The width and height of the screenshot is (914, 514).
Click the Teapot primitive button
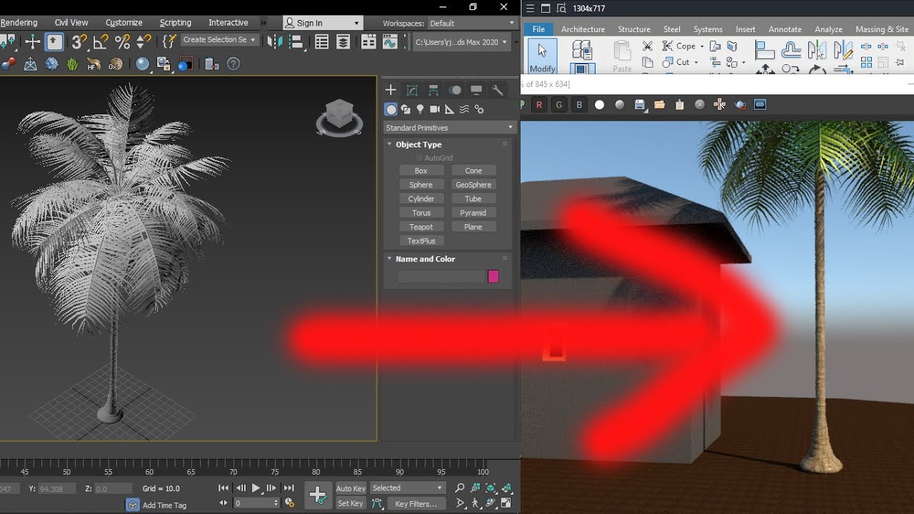click(421, 227)
